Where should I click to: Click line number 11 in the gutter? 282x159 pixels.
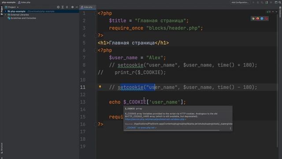point(83,87)
